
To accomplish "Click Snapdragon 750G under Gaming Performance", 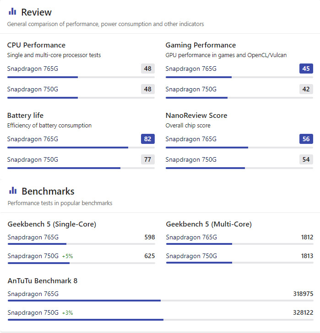I will tap(191, 89).
